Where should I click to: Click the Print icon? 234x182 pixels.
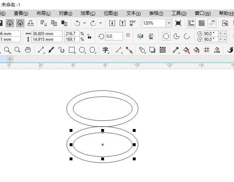point(31,23)
